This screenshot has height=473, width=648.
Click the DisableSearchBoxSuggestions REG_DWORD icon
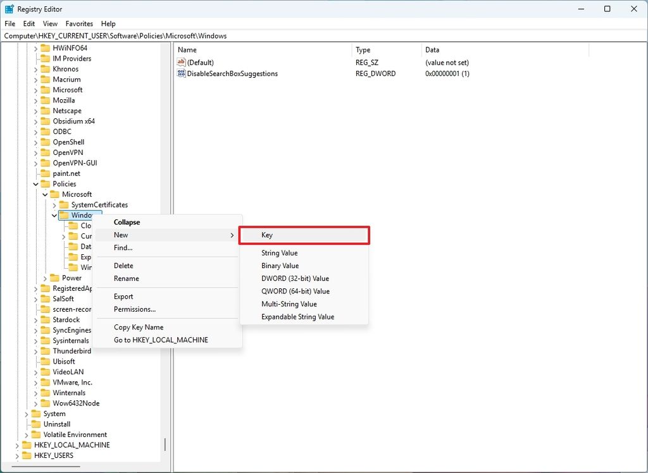[182, 73]
